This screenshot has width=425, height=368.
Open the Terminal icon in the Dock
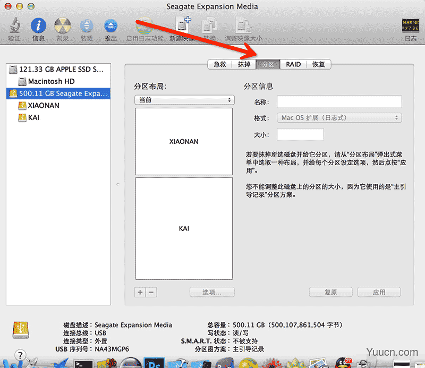[x=84, y=363]
